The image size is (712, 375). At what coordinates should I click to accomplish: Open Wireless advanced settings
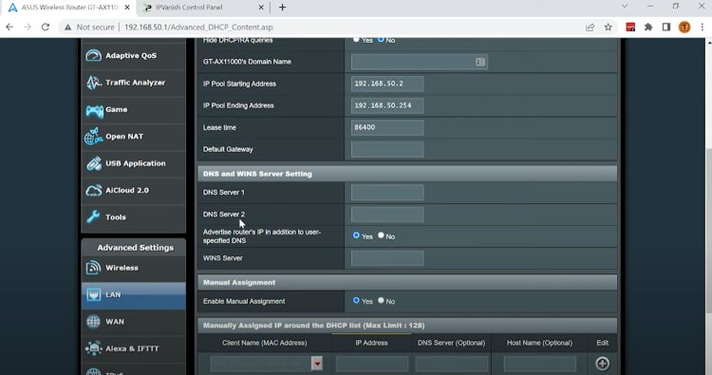[x=133, y=268]
